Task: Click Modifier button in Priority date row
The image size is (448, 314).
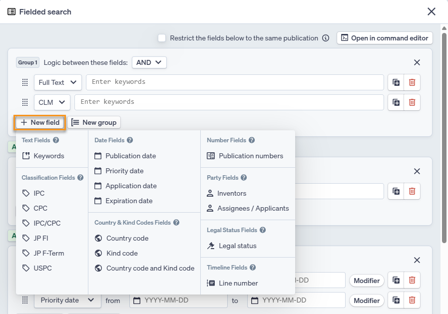Action: point(367,301)
